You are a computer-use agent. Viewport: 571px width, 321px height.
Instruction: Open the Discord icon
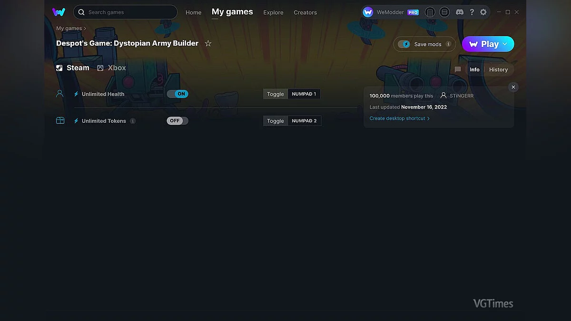point(460,12)
